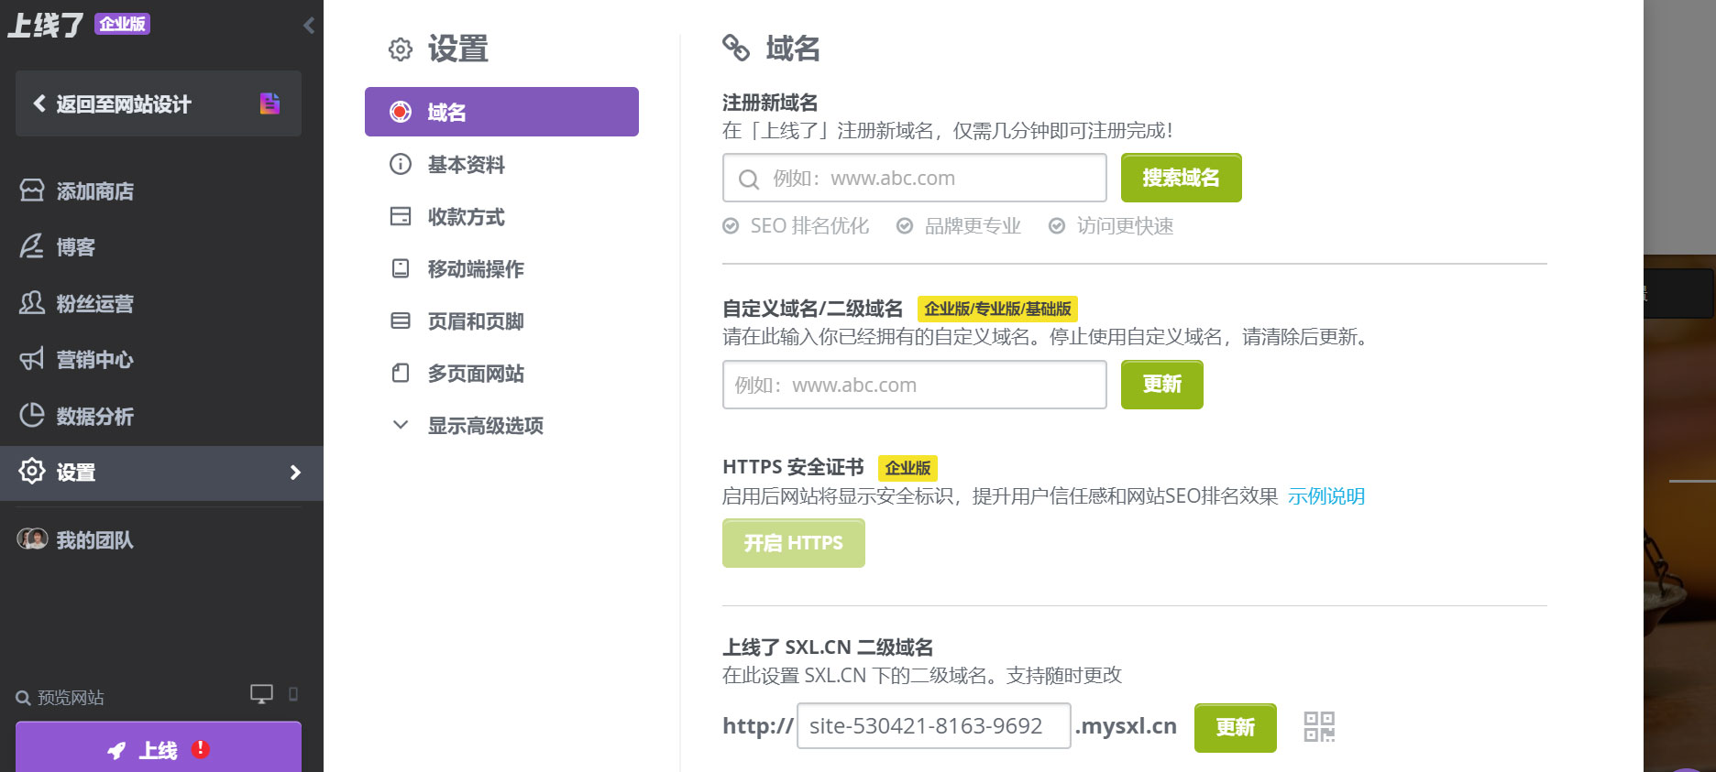Click 品牌更专业 check label

(x=959, y=225)
